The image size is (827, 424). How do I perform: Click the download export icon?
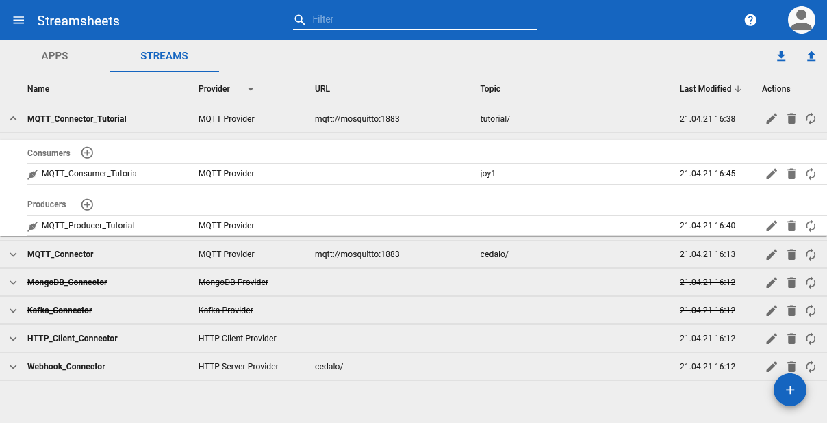tap(781, 56)
